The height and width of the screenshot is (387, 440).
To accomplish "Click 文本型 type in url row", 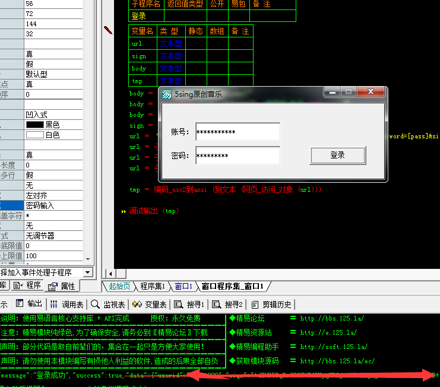I will pos(170,43).
